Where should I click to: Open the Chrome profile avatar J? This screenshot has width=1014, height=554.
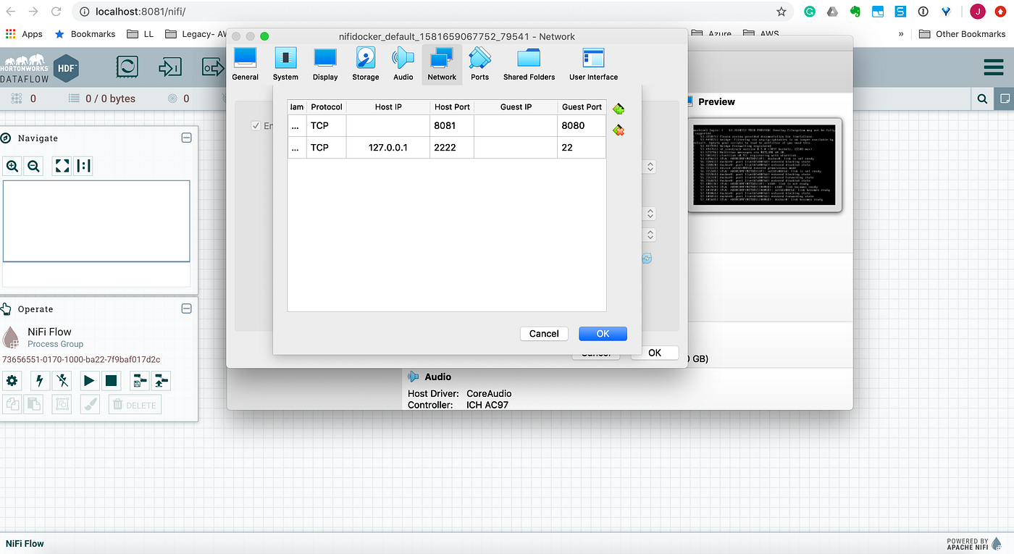(x=977, y=12)
